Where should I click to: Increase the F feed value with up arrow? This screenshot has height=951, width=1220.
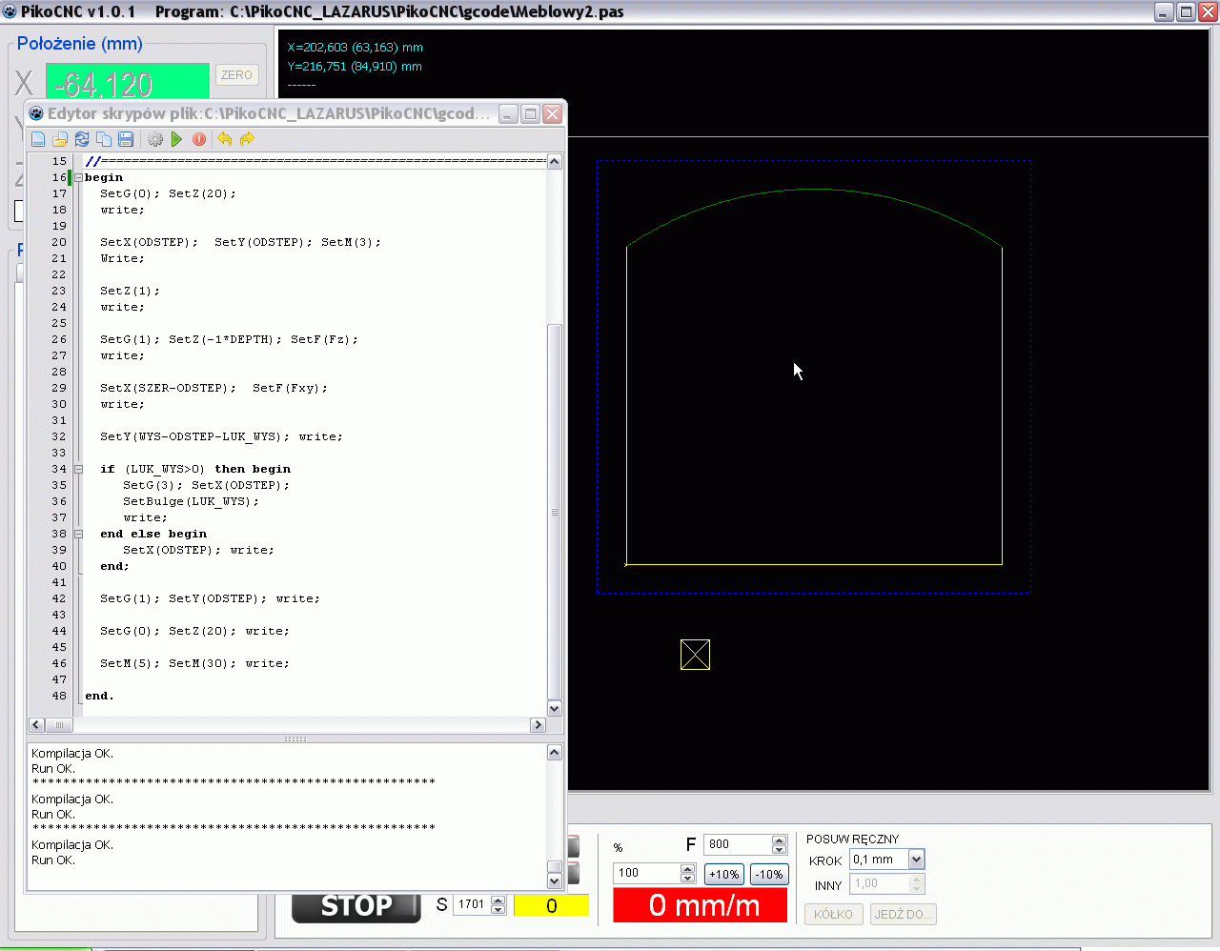[x=779, y=840]
